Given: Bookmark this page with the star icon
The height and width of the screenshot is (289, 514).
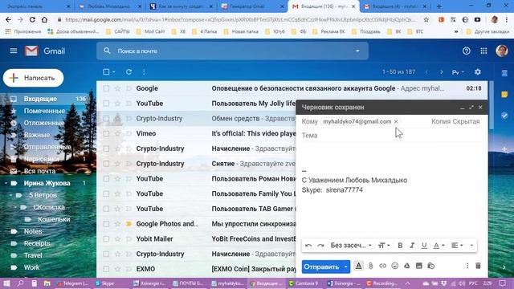Looking at the screenshot, I should 426,19.
